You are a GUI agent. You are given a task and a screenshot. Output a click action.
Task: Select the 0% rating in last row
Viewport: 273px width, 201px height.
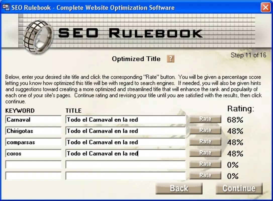pyautogui.click(x=233, y=176)
